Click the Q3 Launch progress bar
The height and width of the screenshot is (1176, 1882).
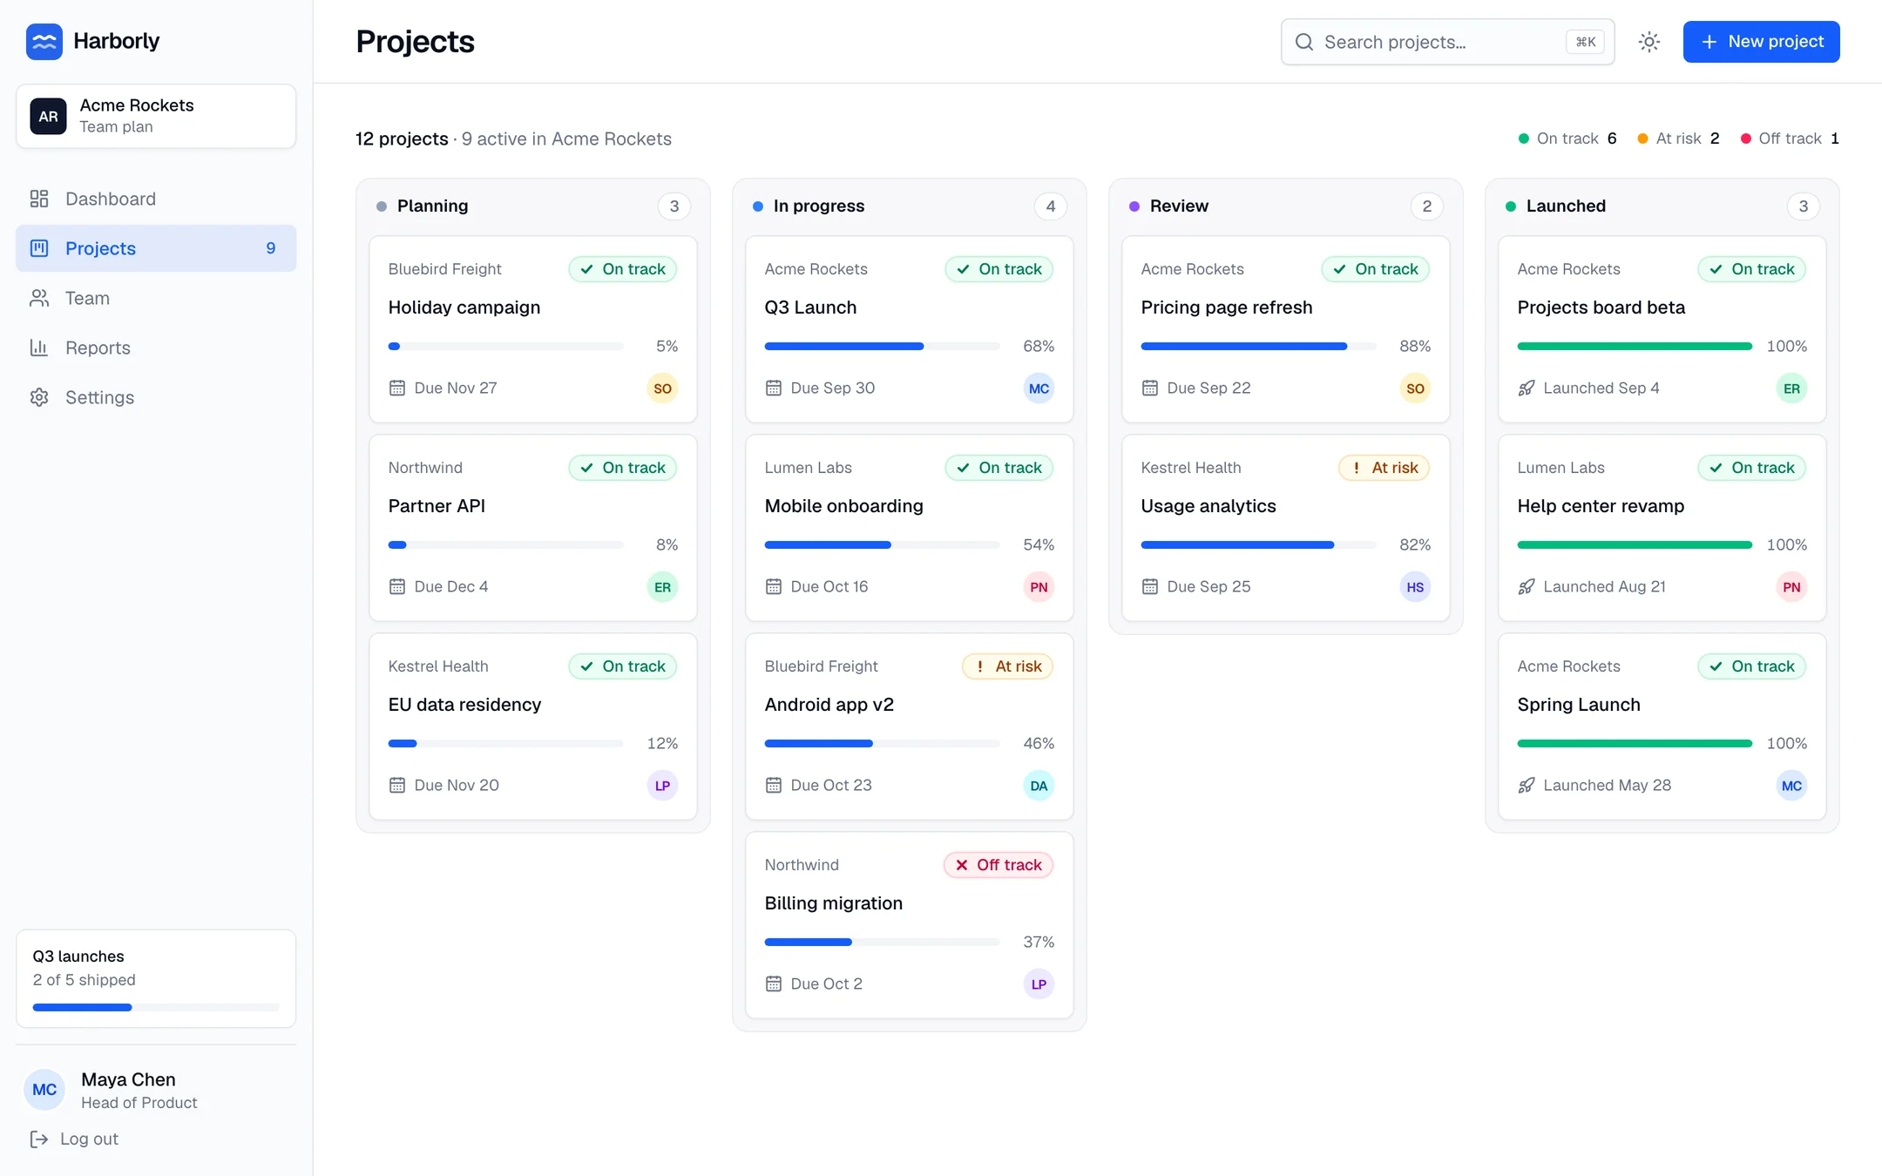(x=882, y=347)
